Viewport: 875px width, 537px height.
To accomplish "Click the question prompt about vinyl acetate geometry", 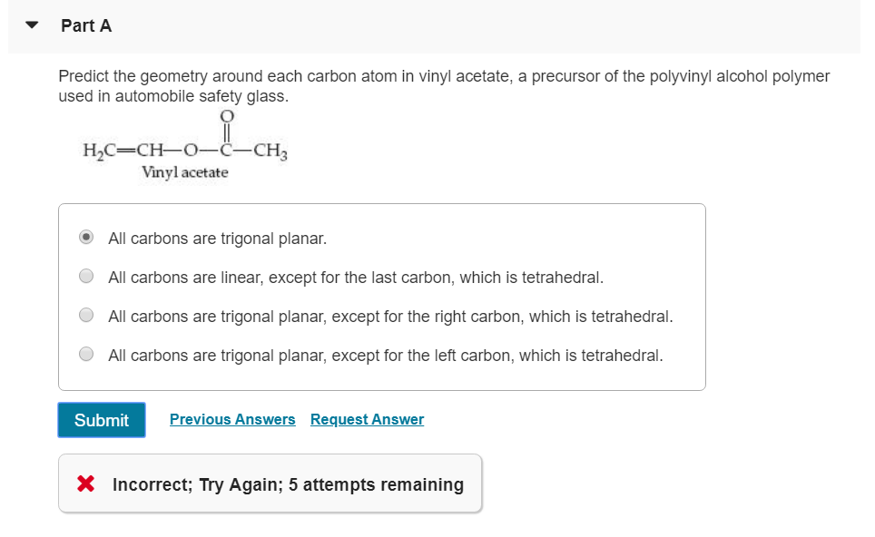I will click(x=444, y=85).
